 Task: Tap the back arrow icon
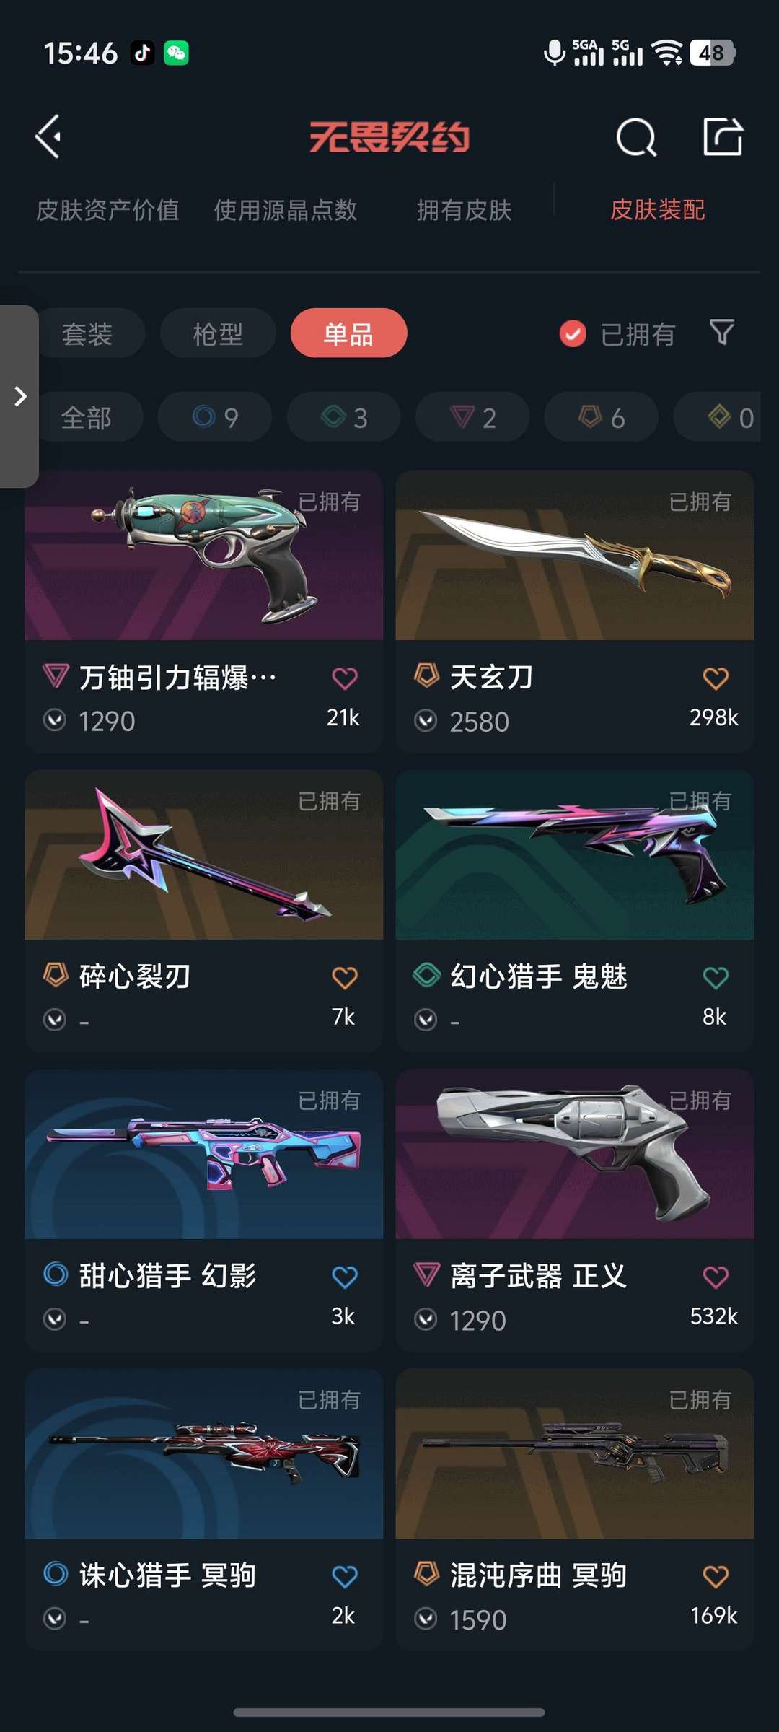coord(48,136)
